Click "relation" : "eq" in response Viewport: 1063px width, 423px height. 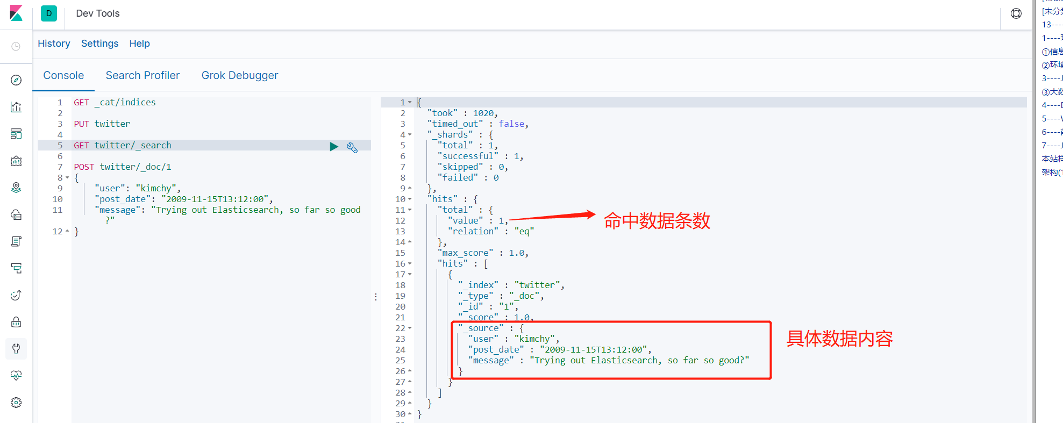click(x=491, y=231)
